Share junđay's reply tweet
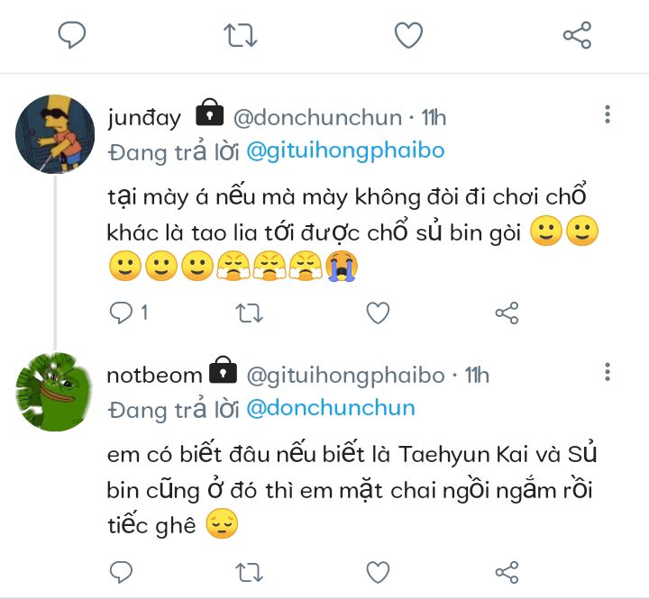This screenshot has height=599, width=649. point(507,313)
